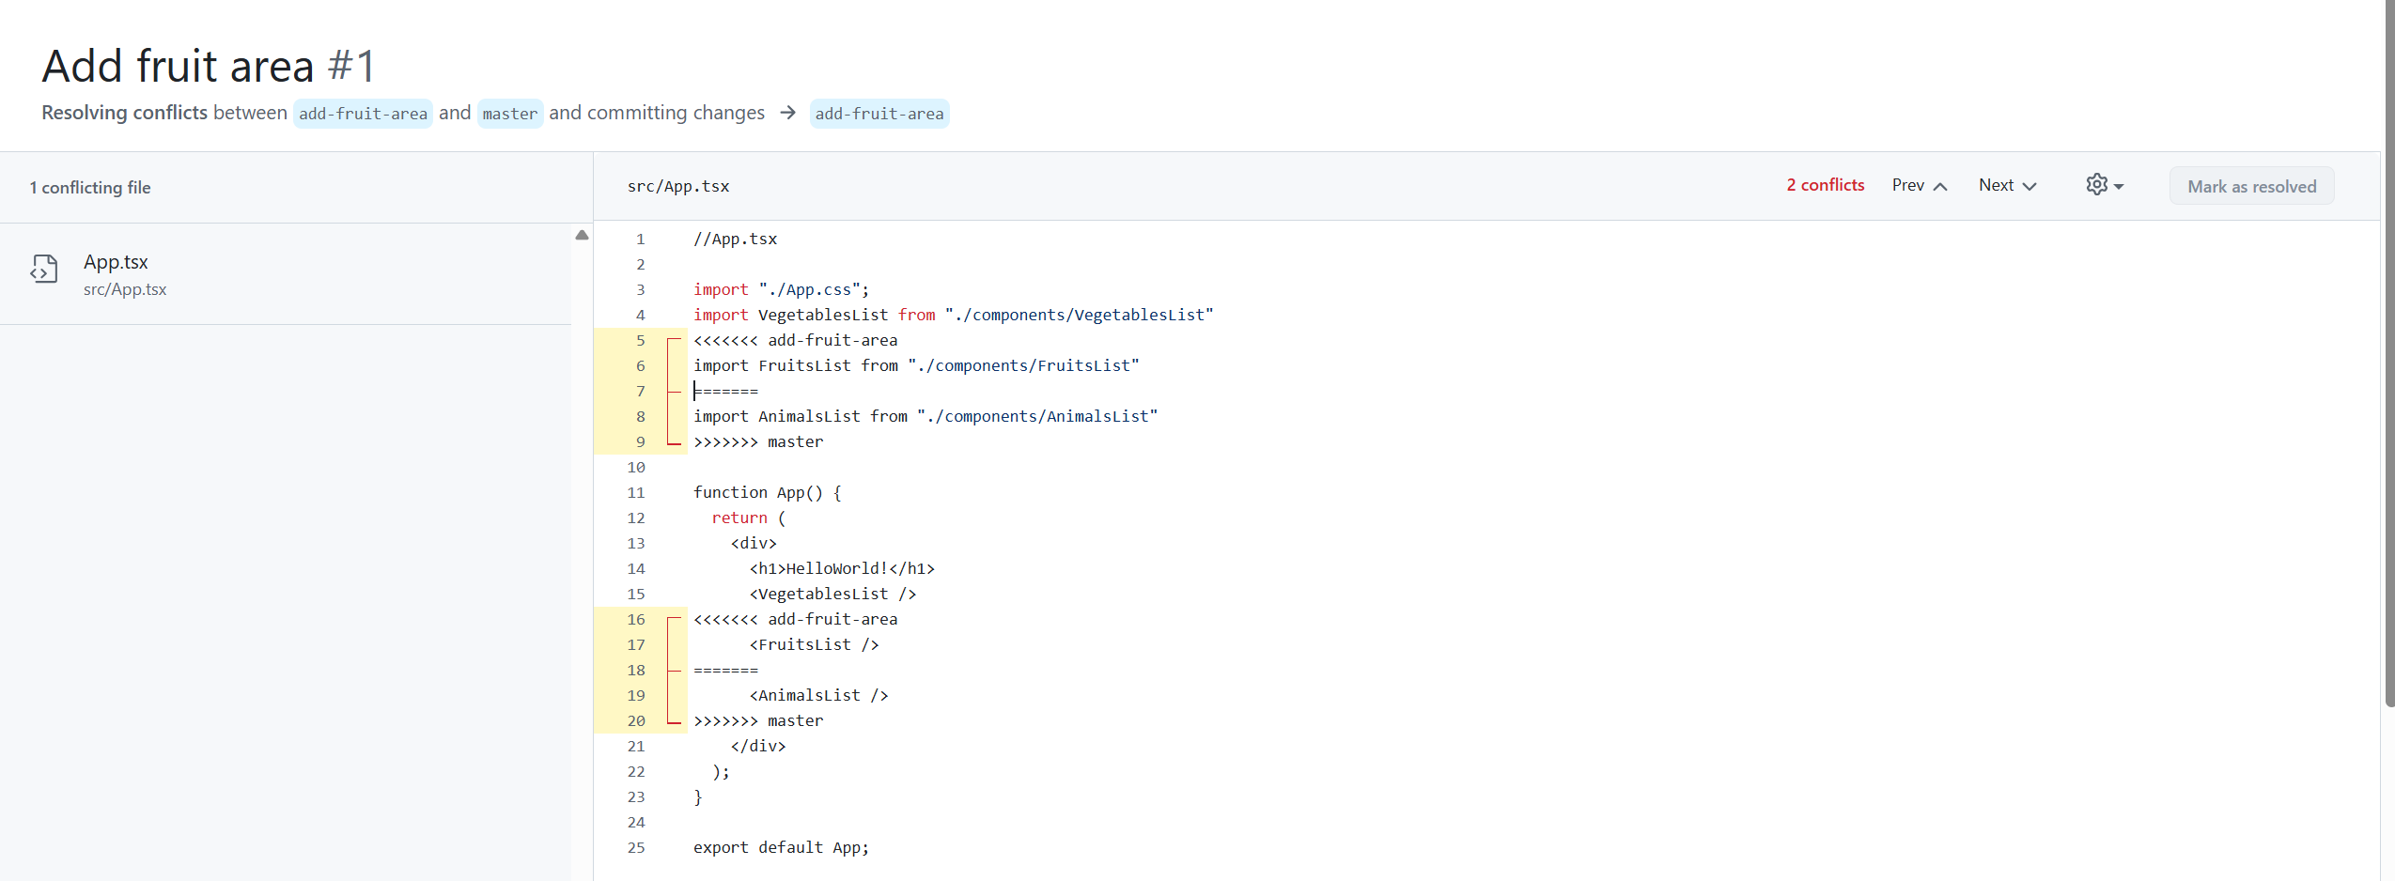The height and width of the screenshot is (881, 2395).
Task: Click the right arrow icon before target branch
Action: coord(787,113)
